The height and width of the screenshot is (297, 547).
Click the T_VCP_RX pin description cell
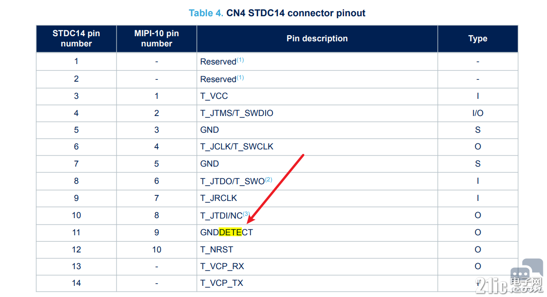click(317, 266)
